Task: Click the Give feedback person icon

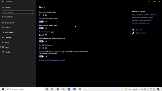Action: [133, 33]
